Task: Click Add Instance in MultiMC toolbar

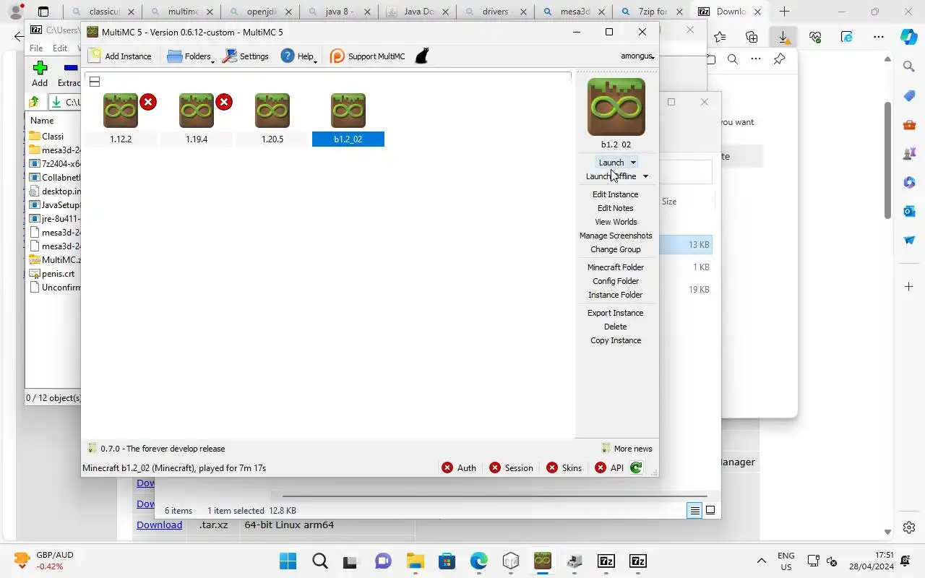Action: pos(120,56)
